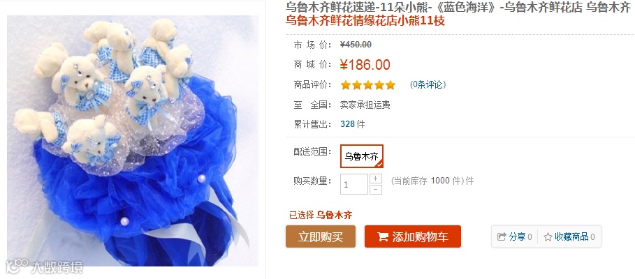635x279 pixels.
Task: Click the 328 件 sold count
Action: 352,124
